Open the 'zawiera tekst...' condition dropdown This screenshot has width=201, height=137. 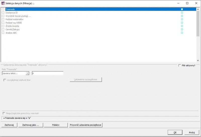coord(27,73)
